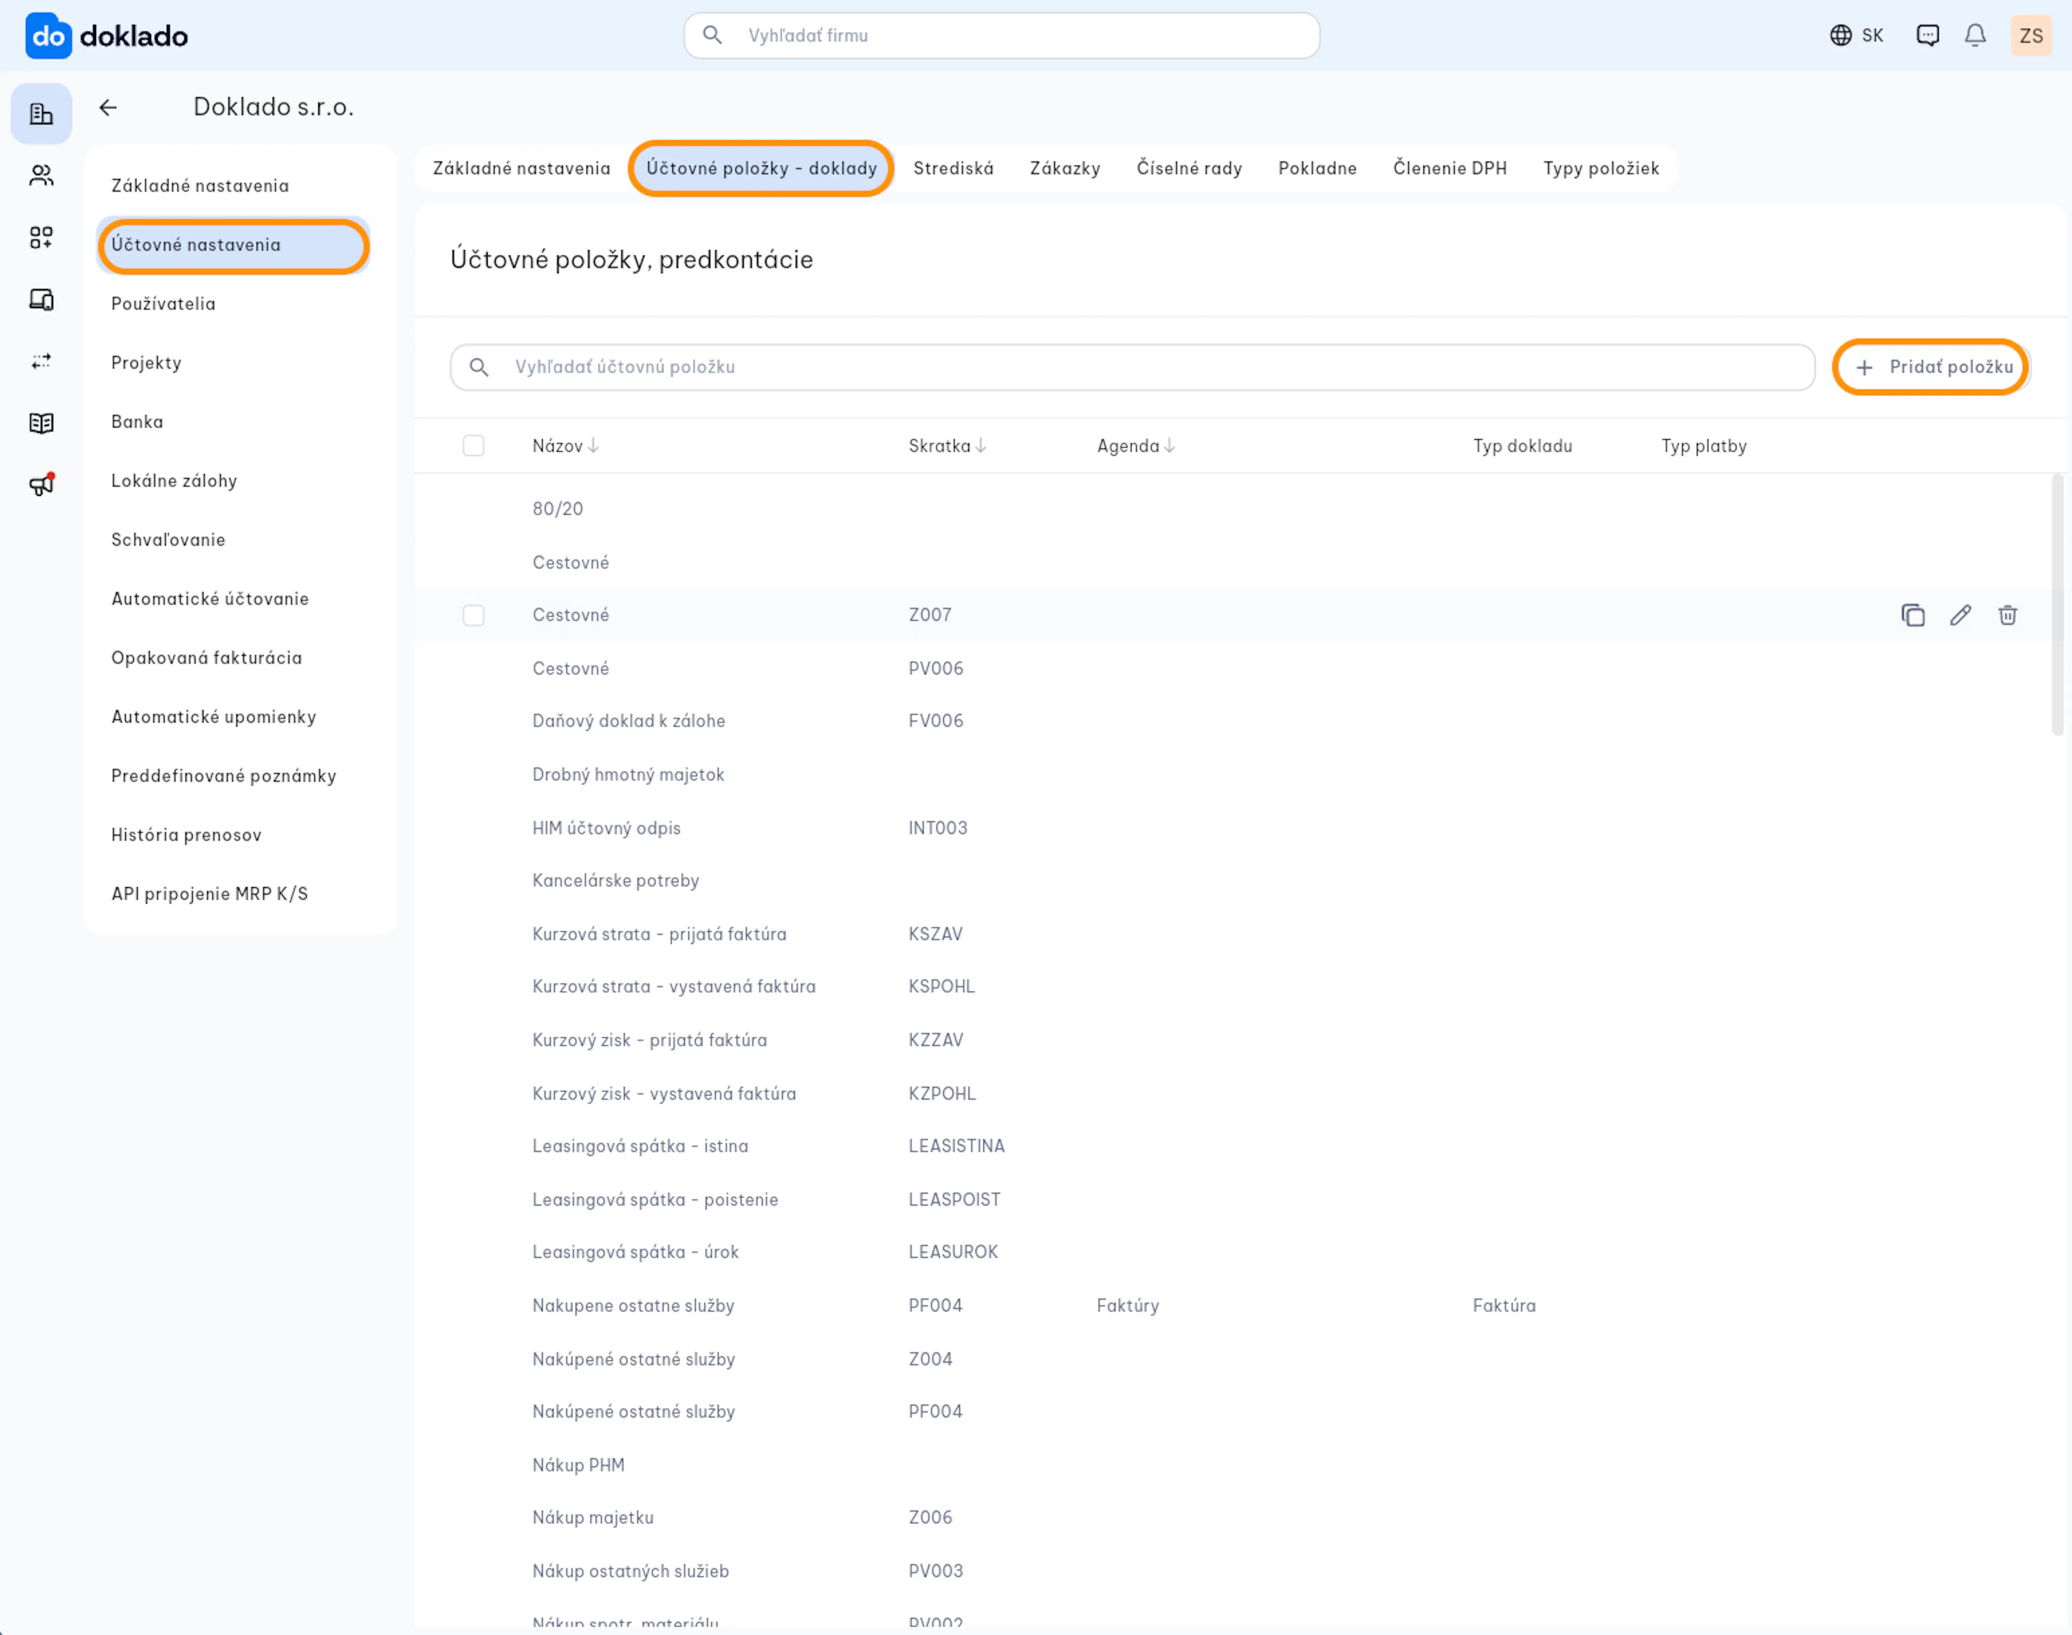The image size is (2072, 1635).
Task: Open Účtovné nastavenia in side menu
Action: (234, 245)
